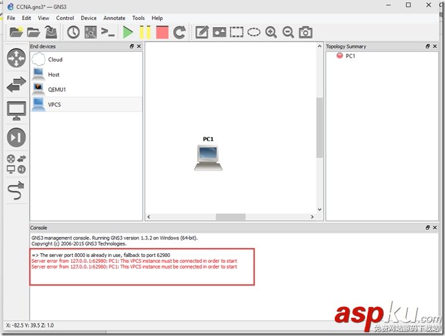Click canvas horizontal scrollbar thumb
445x336 pixels.
230,217
